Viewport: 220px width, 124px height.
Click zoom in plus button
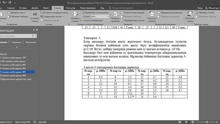(x=217, y=122)
